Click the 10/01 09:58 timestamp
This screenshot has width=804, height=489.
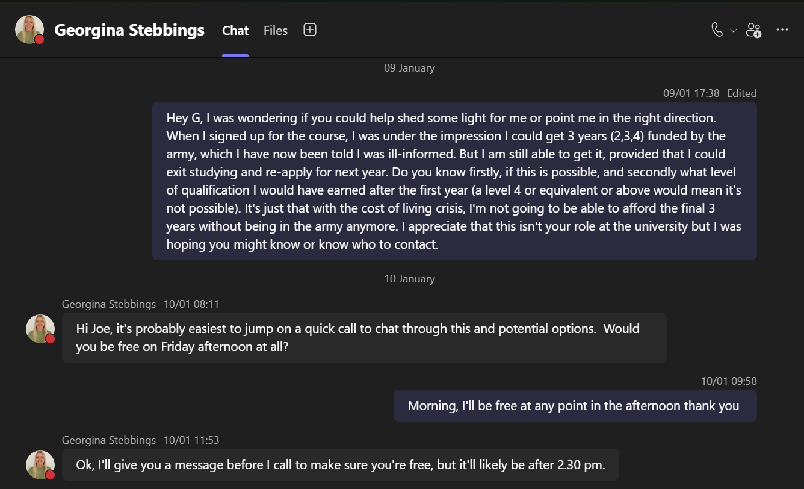click(x=729, y=381)
